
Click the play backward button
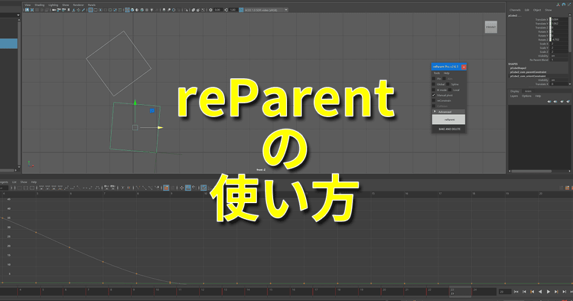(540, 291)
